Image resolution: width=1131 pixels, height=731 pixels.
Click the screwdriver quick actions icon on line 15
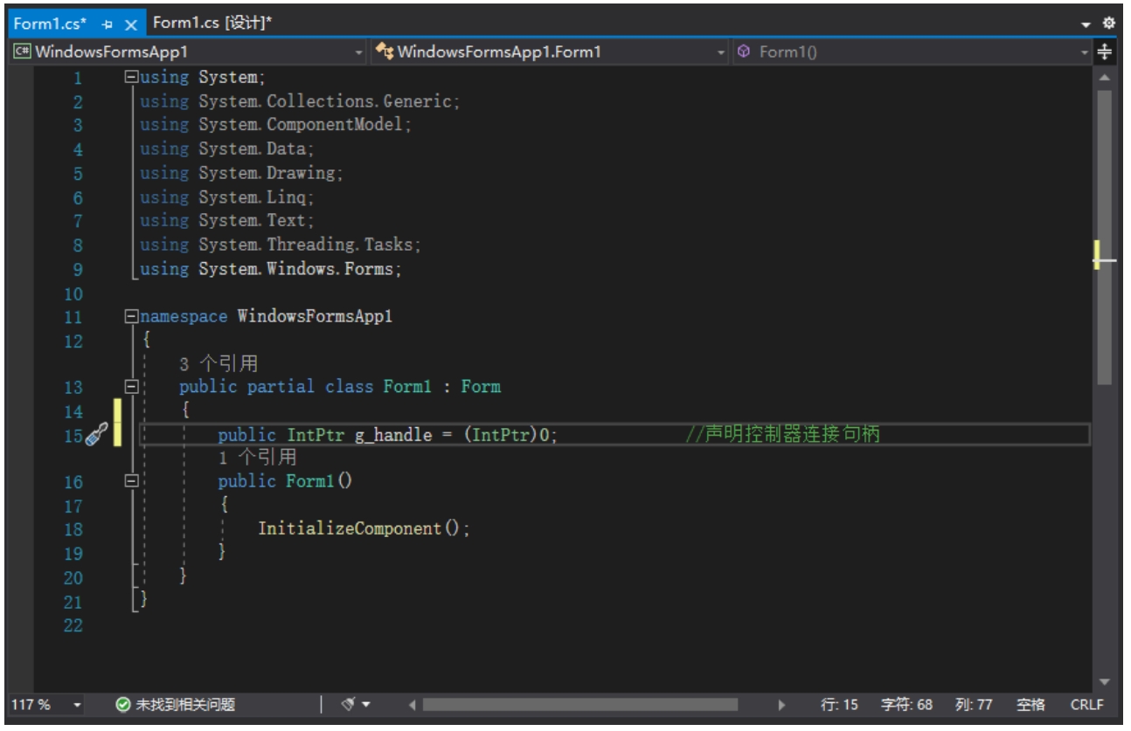point(96,434)
